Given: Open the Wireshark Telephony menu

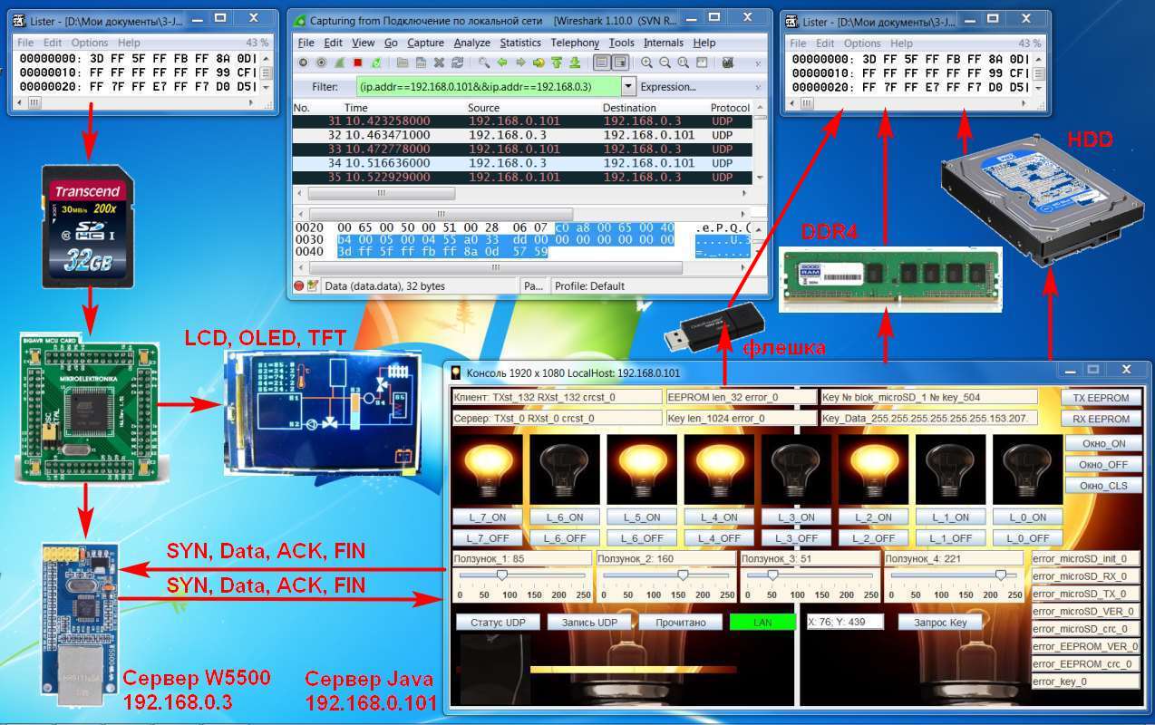Looking at the screenshot, I should pyautogui.click(x=575, y=43).
